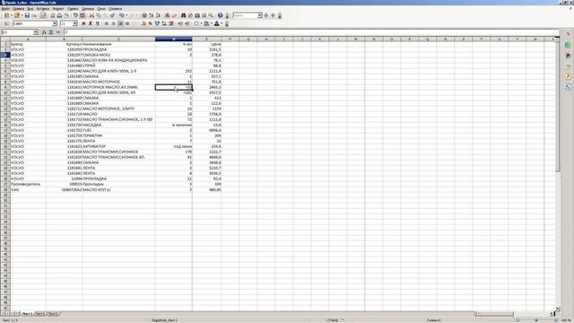Sort ascending using toolbar icon
574x323 pixels.
[152, 15]
